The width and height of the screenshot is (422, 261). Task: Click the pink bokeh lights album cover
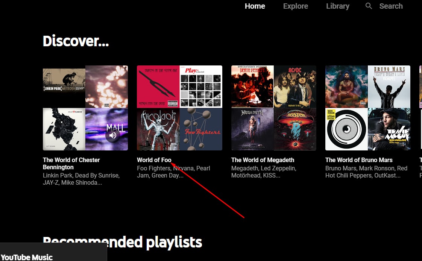pyautogui.click(x=106, y=86)
